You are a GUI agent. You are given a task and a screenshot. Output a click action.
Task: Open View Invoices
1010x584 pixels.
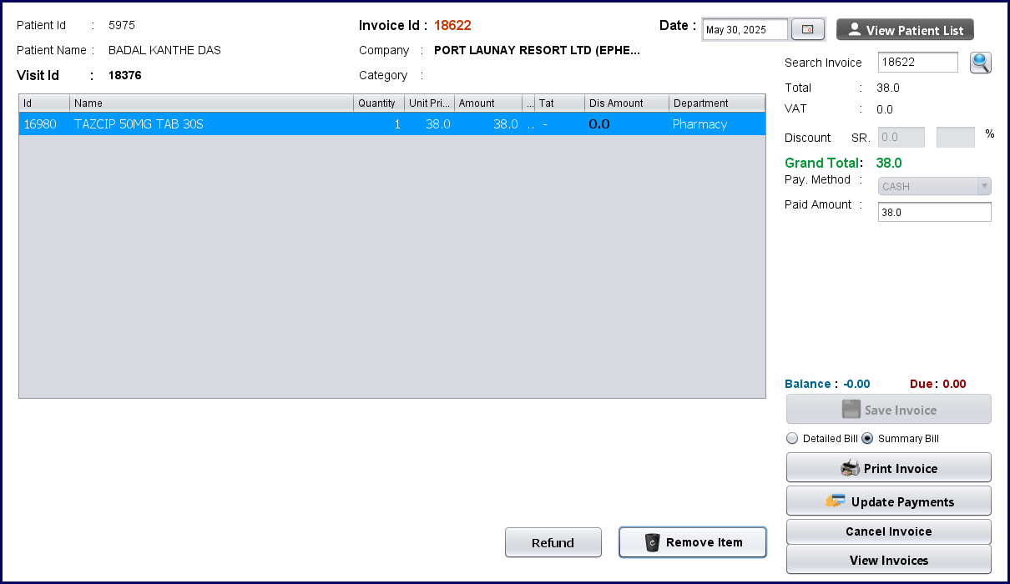(x=888, y=560)
